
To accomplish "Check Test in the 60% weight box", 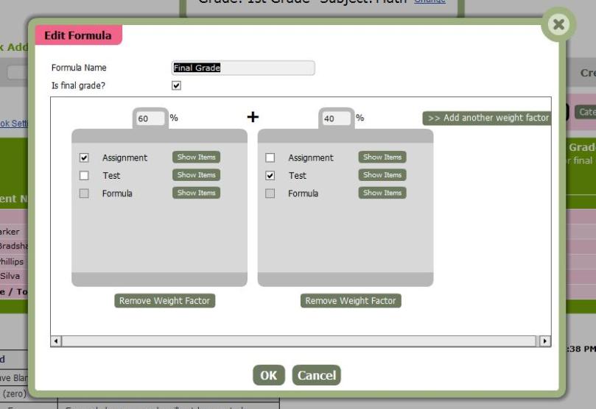I will tap(84, 175).
